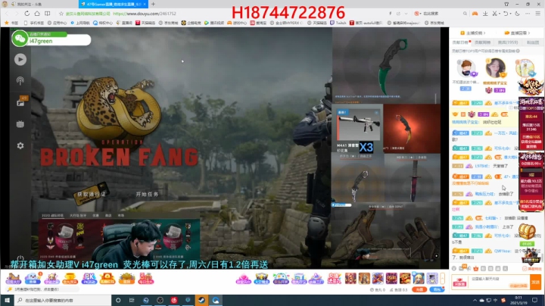Viewport: 545px width, 306px height.
Task: Expand the address bar dropdown chevron
Action: [406, 14]
